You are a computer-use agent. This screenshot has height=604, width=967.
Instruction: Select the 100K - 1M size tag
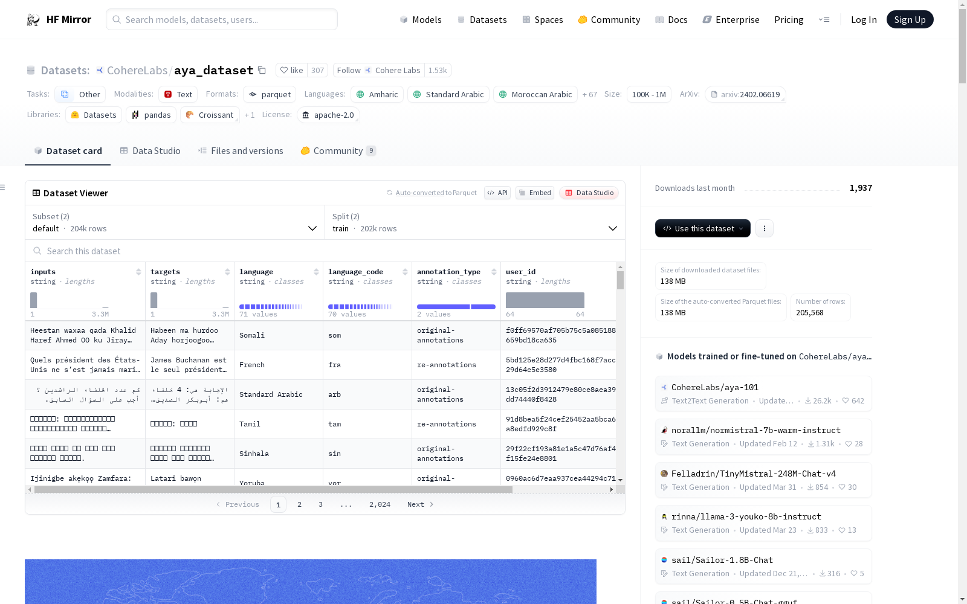coord(649,94)
